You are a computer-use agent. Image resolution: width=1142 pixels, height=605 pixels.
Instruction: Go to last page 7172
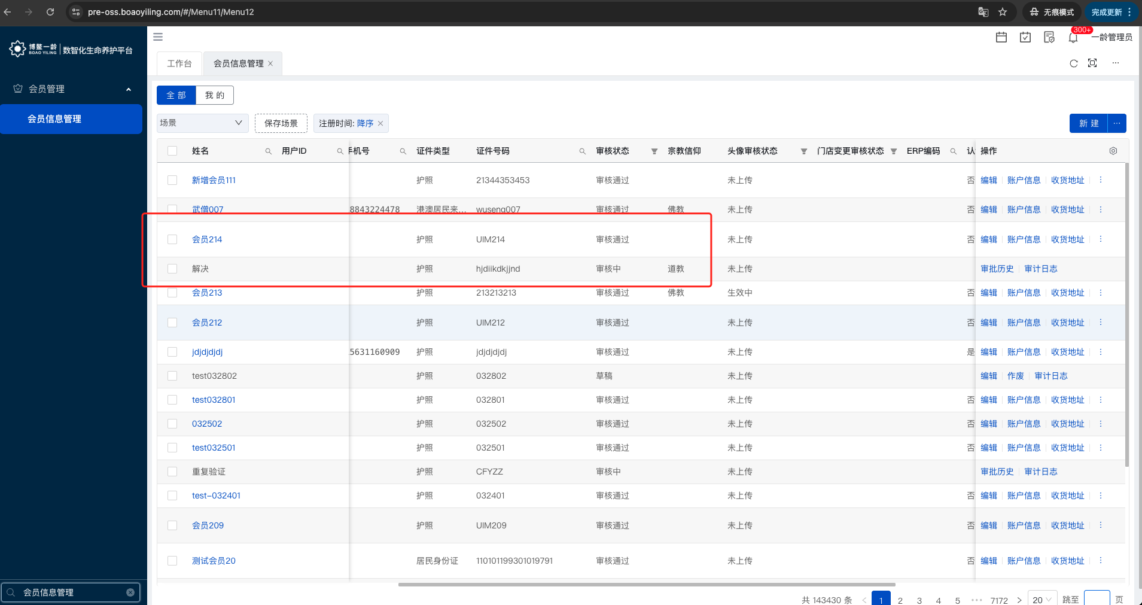[999, 600]
